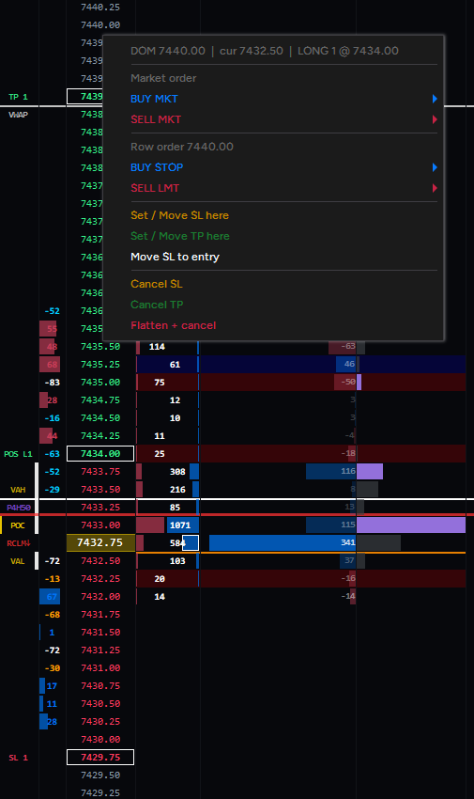The width and height of the screenshot is (474, 799).
Task: Click the price row 7431.00
Action: tap(100, 667)
